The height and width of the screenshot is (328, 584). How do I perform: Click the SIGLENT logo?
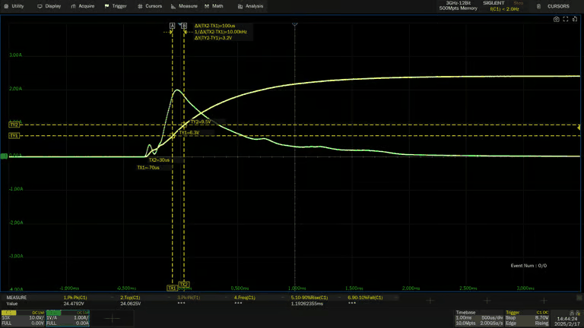click(x=494, y=3)
